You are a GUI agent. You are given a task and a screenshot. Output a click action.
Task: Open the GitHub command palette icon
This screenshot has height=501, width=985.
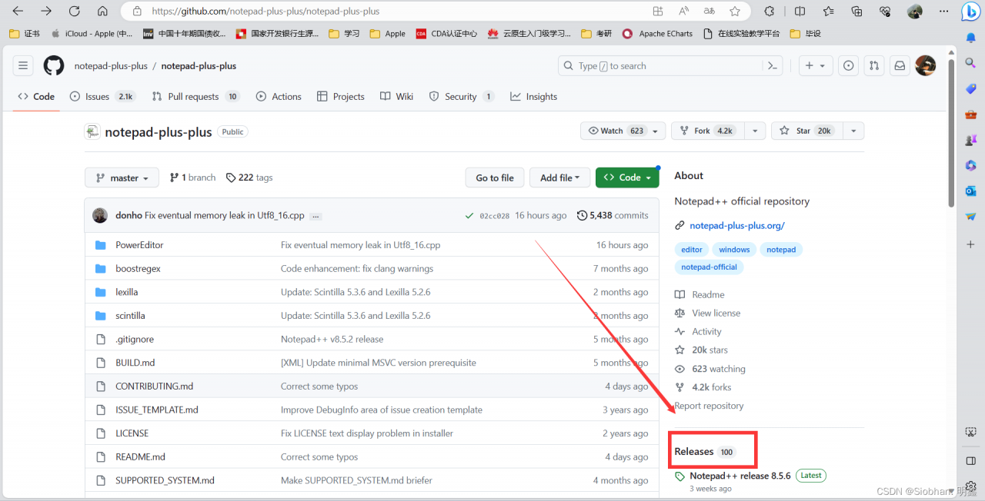point(772,66)
